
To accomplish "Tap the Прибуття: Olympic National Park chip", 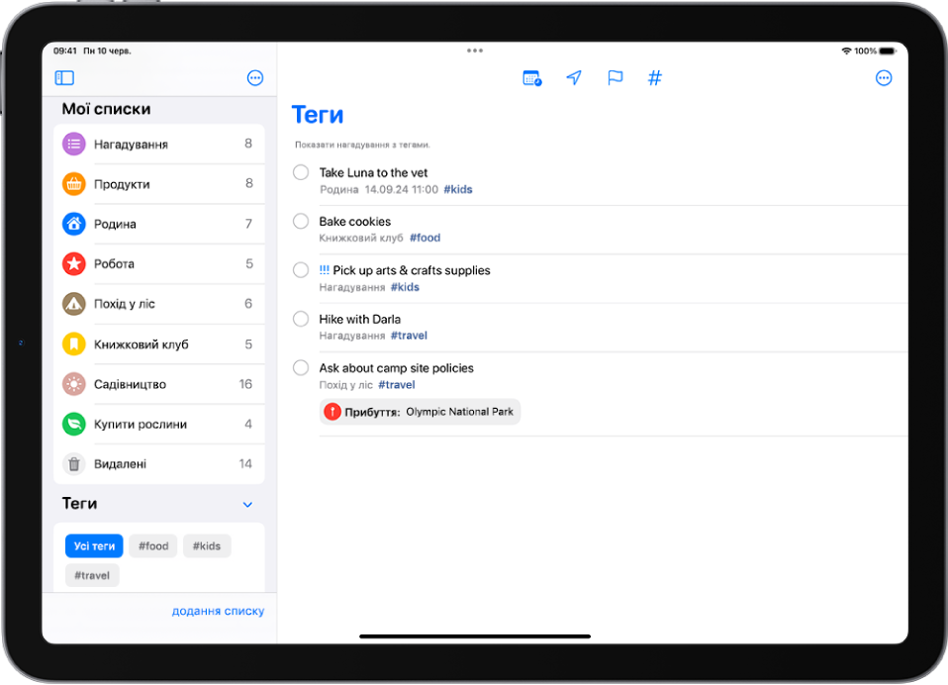I will pos(420,412).
